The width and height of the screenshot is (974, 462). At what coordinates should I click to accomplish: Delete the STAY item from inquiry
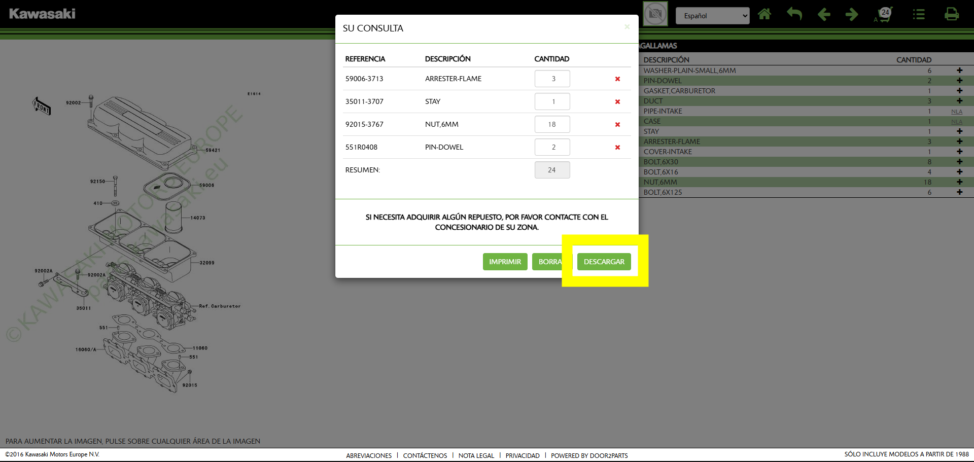tap(617, 102)
